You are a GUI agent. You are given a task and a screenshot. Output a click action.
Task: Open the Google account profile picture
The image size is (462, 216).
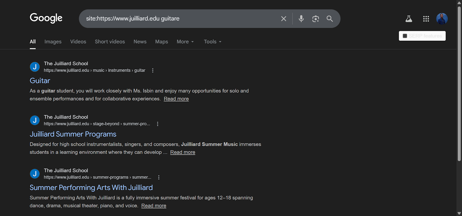tap(442, 19)
